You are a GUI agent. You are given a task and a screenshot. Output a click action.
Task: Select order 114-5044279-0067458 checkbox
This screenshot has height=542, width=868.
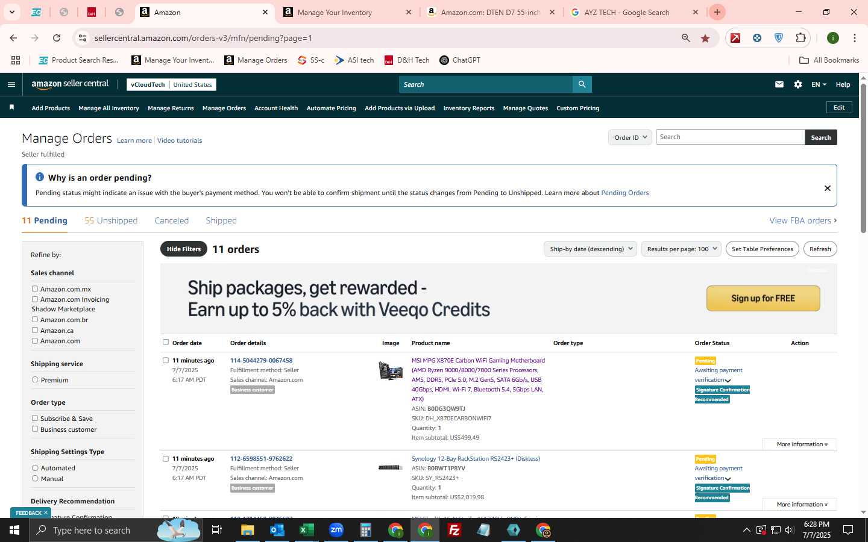pos(166,361)
